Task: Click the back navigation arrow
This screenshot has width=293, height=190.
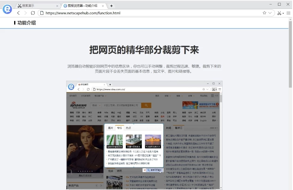Action: tap(18, 13)
